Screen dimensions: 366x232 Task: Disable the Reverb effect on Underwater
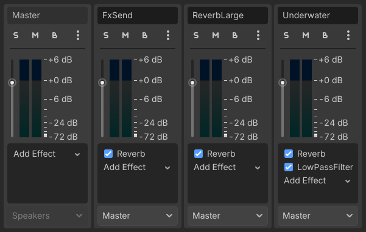pyautogui.click(x=289, y=154)
